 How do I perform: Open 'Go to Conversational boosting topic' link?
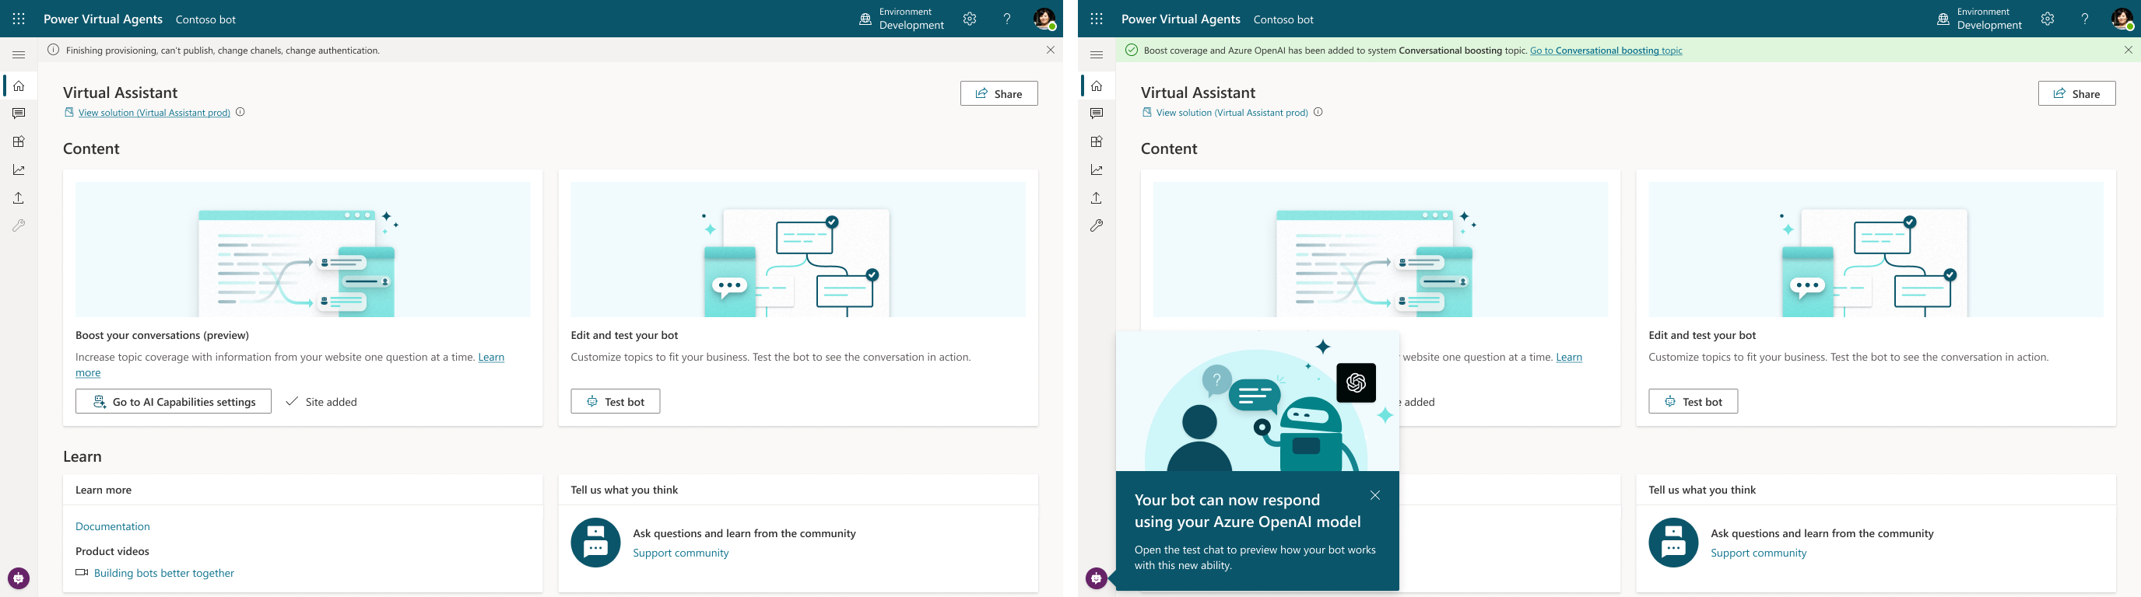(x=1606, y=51)
